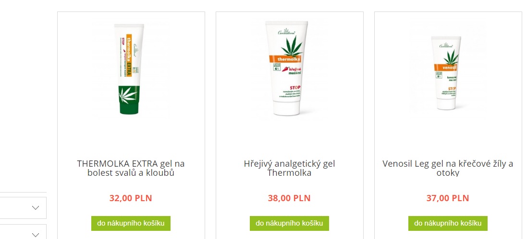Add Hřejivý analgetický gel to the shopping cart

click(x=289, y=223)
